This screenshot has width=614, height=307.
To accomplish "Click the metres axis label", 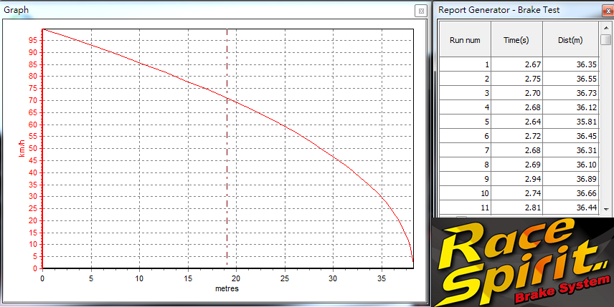I will [227, 289].
